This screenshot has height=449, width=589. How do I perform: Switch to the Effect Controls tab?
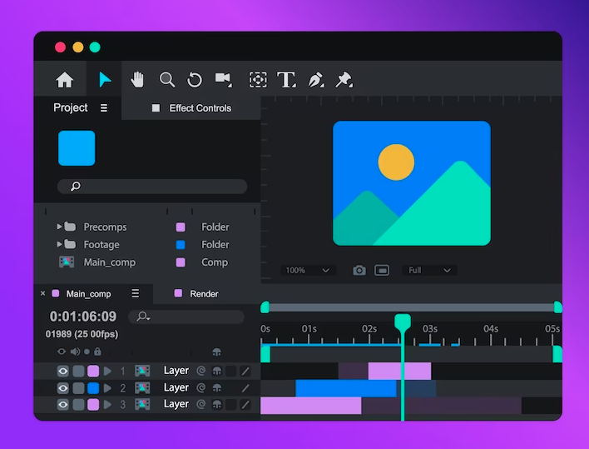pyautogui.click(x=200, y=108)
